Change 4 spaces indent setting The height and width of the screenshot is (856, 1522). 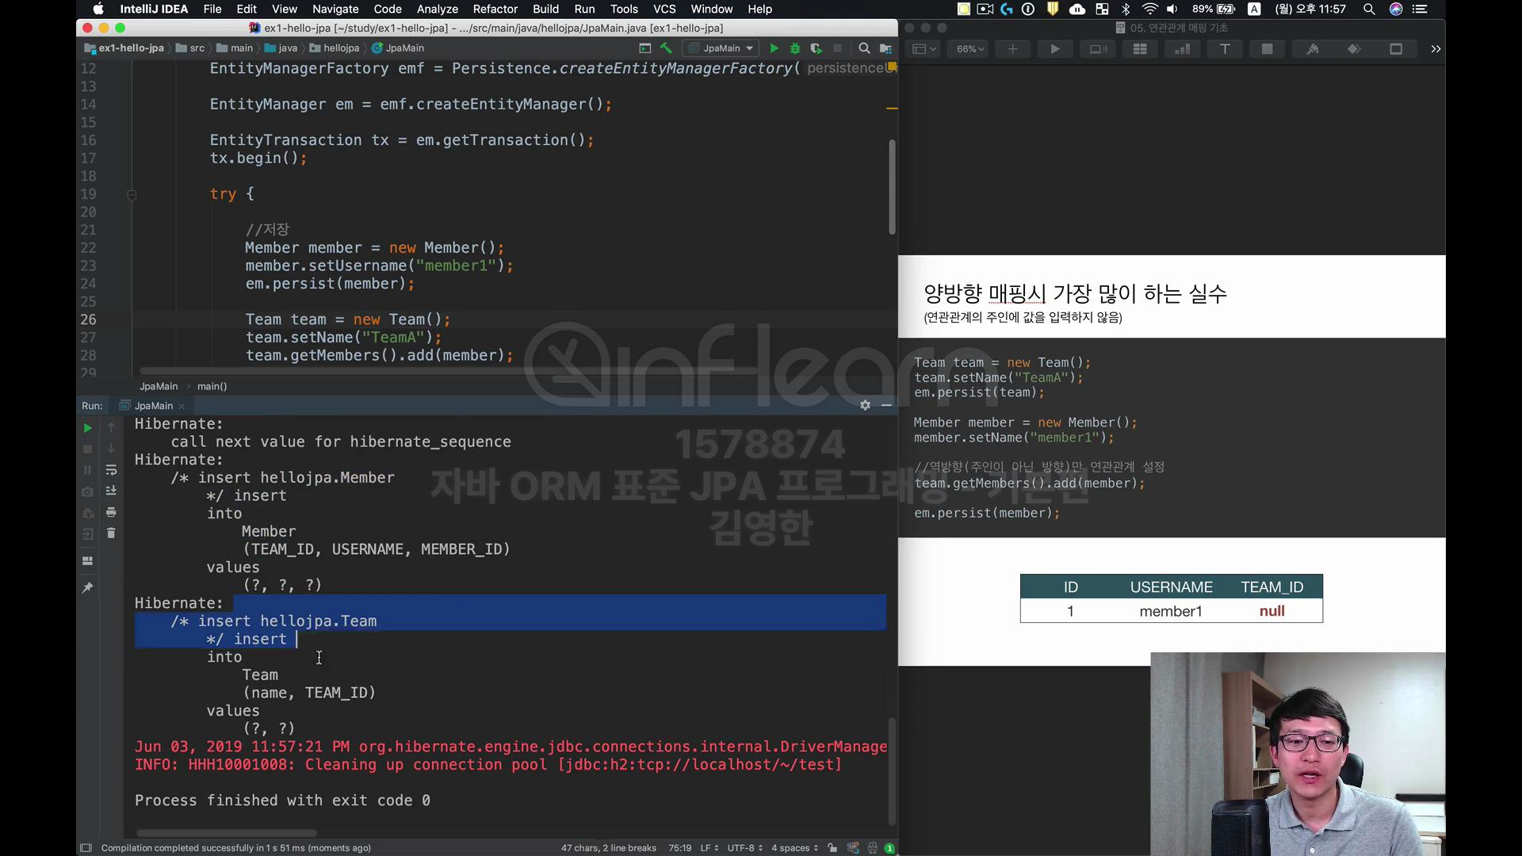(x=795, y=848)
